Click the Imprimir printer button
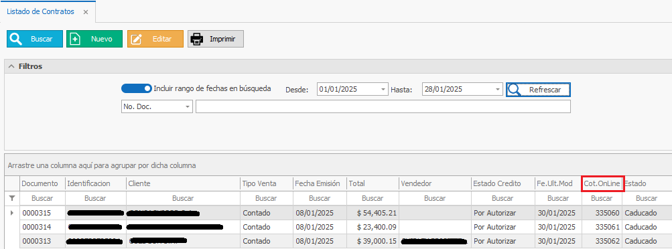672x249 pixels. tap(216, 39)
